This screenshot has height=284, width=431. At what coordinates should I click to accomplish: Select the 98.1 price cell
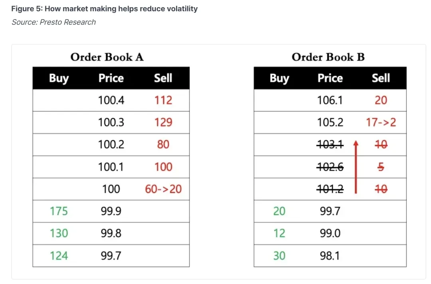coord(330,255)
